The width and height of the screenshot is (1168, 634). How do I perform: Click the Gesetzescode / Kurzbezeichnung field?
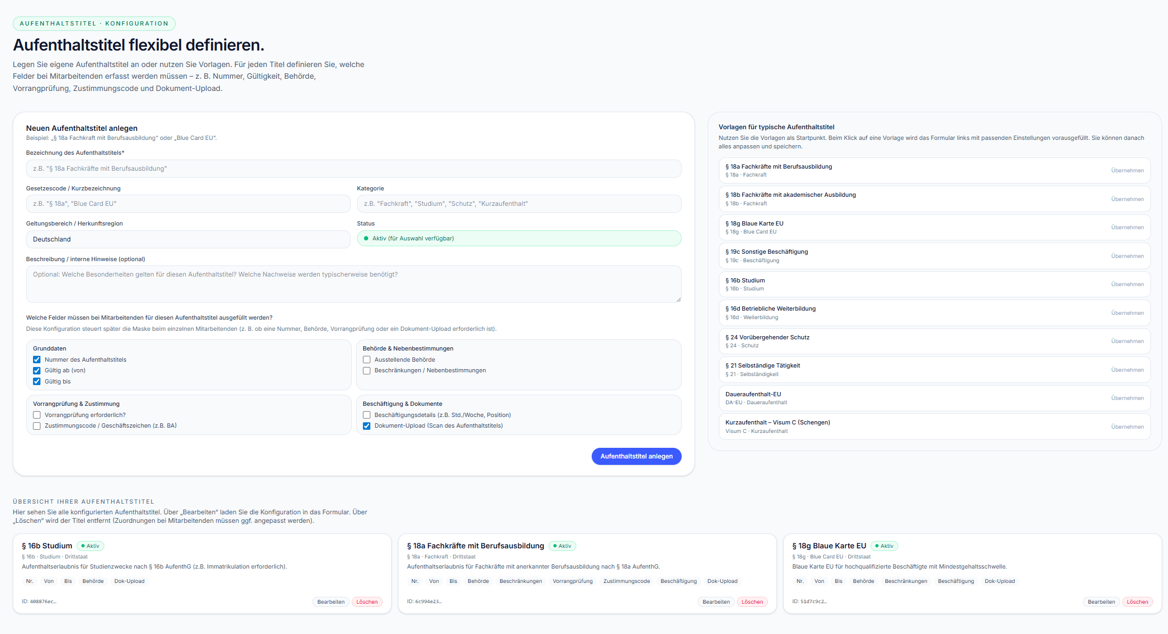pos(188,204)
